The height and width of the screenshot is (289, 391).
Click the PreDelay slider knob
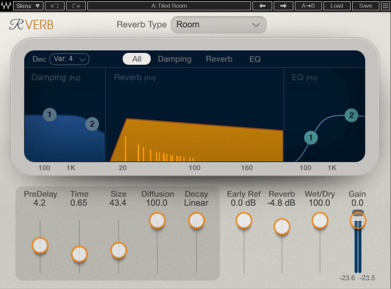click(x=40, y=245)
